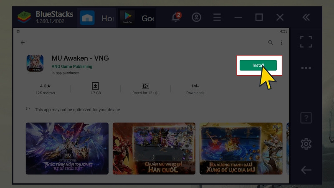Viewport: 334px width, 188px height.
Task: Open VNG Game Publishing developer link
Action: [72, 66]
